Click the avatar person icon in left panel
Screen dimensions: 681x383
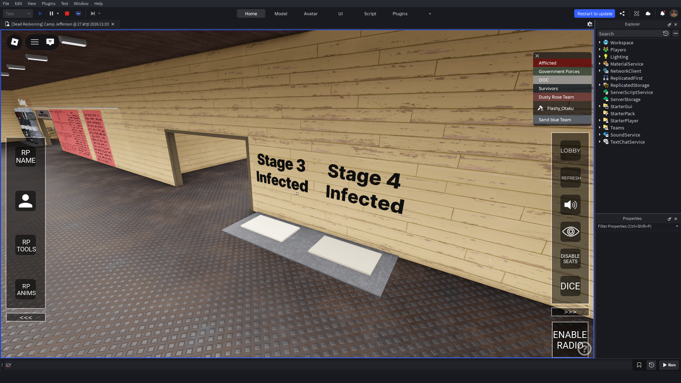(x=26, y=201)
